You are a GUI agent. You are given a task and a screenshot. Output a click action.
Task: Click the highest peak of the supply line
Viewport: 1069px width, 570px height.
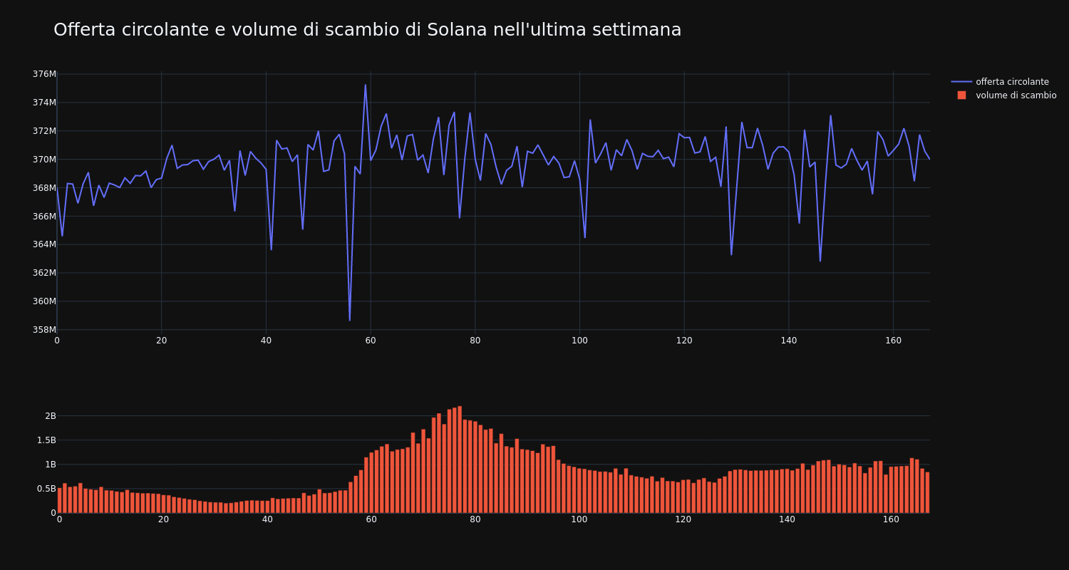point(366,85)
